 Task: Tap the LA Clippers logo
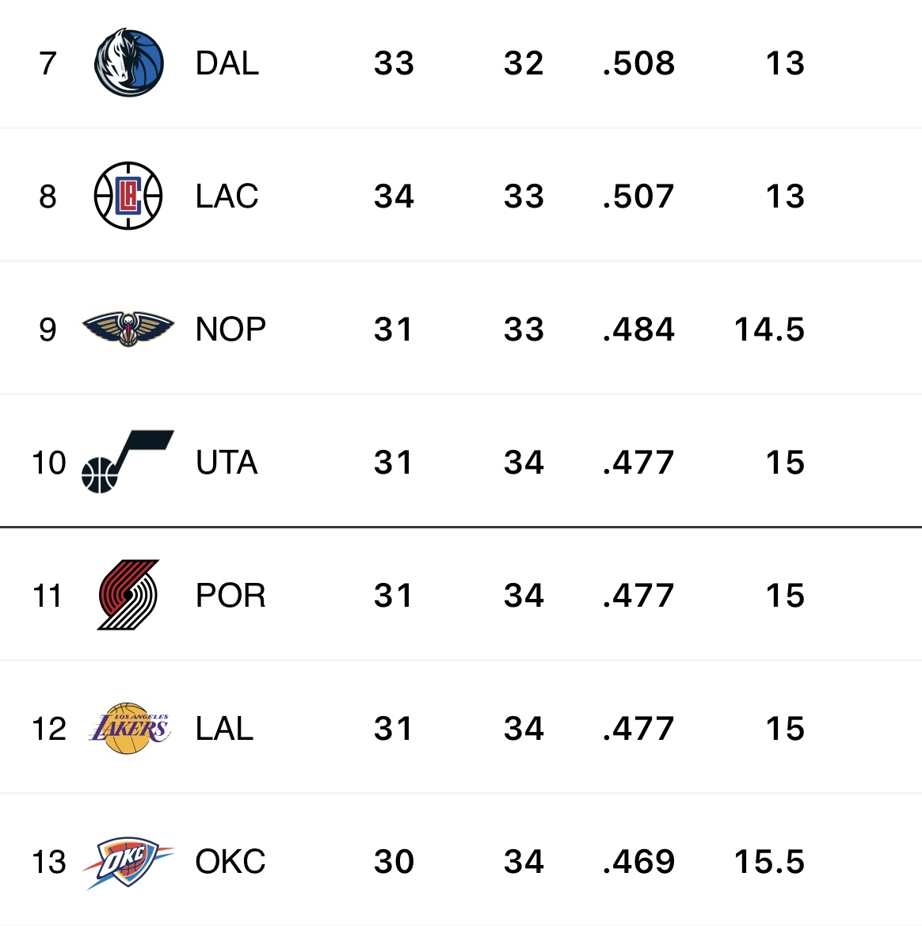(x=128, y=196)
